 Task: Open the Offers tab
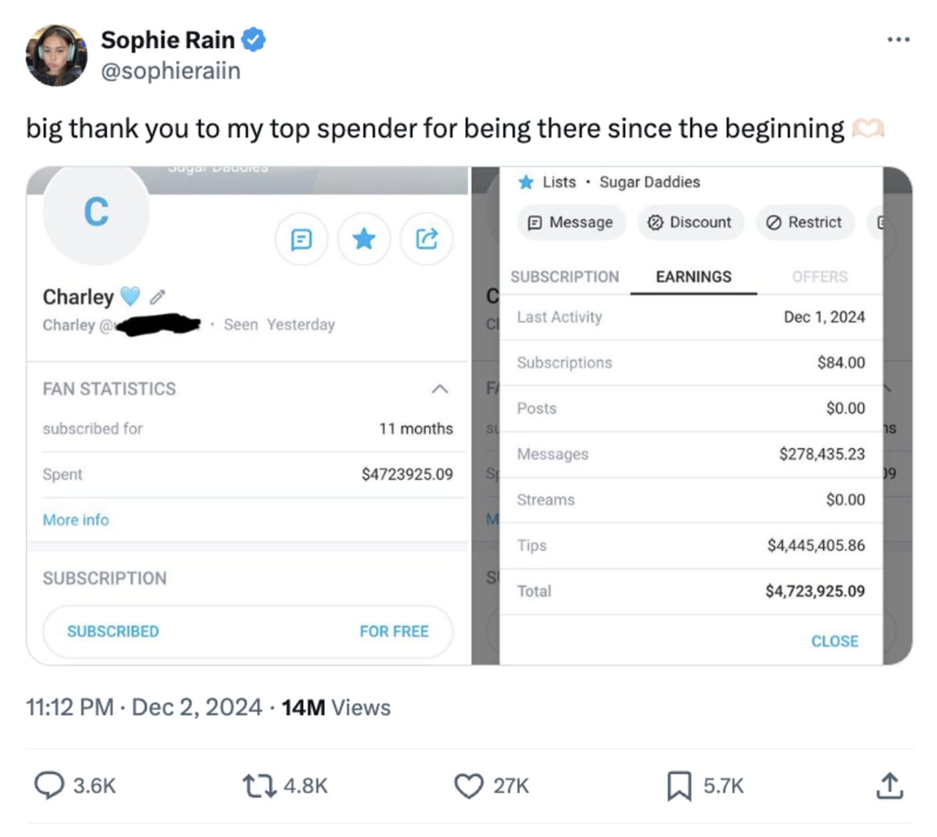click(819, 277)
